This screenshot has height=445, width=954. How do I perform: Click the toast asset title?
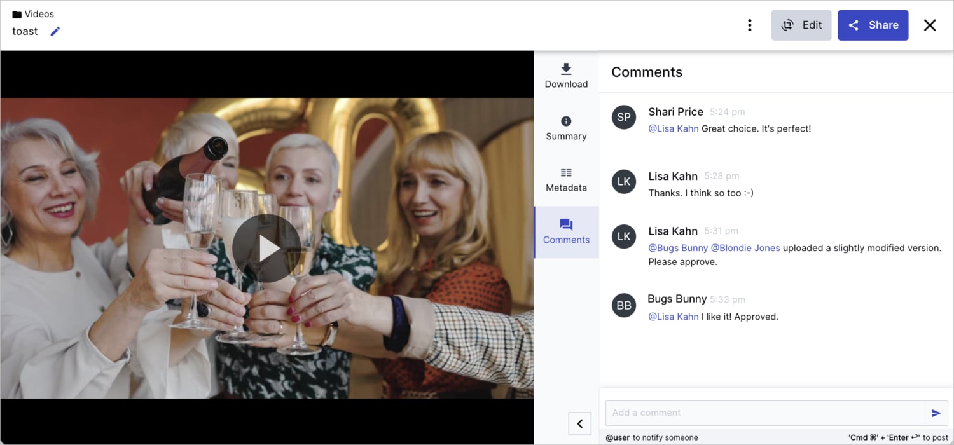point(25,31)
